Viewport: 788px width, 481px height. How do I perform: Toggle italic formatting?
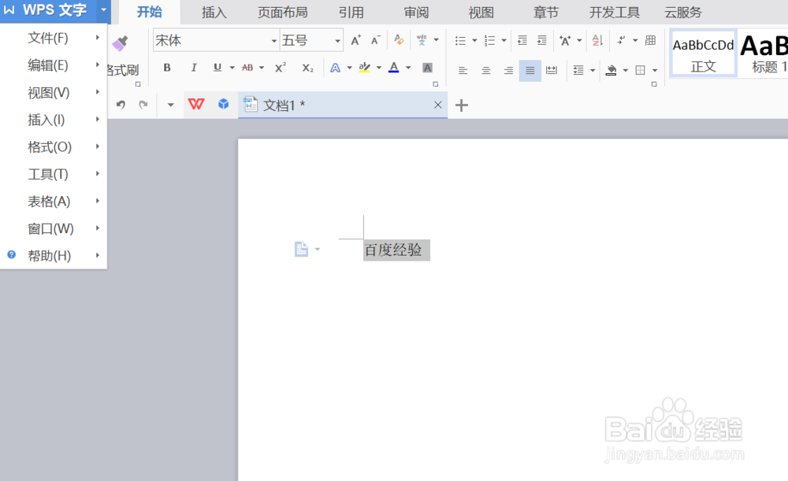click(x=194, y=68)
